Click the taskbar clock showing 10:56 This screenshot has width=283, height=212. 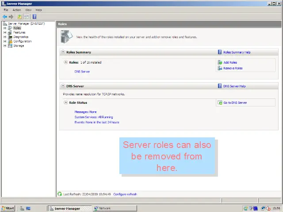click(276, 208)
